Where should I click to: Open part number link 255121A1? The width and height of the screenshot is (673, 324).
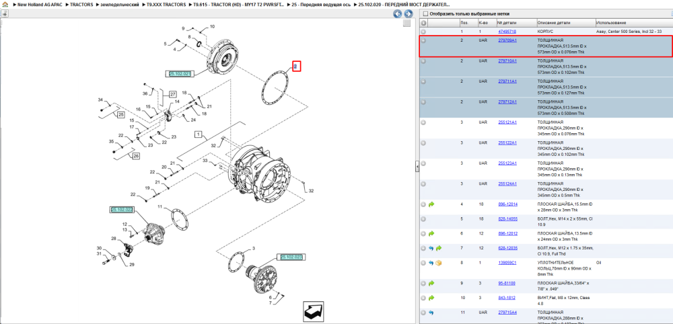507,122
